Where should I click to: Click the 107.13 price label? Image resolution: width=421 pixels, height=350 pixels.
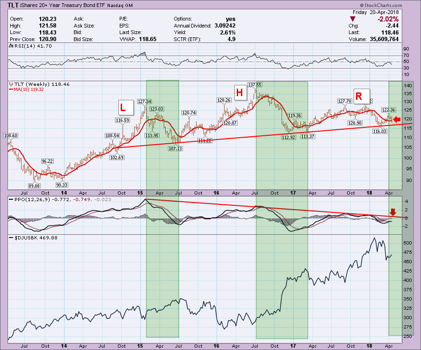click(x=175, y=148)
